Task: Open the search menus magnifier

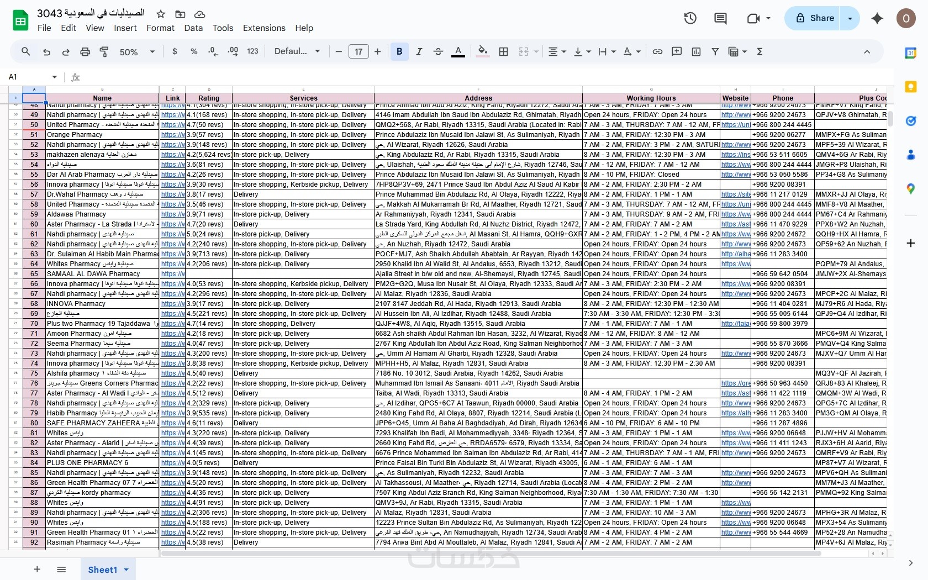Action: point(26,51)
